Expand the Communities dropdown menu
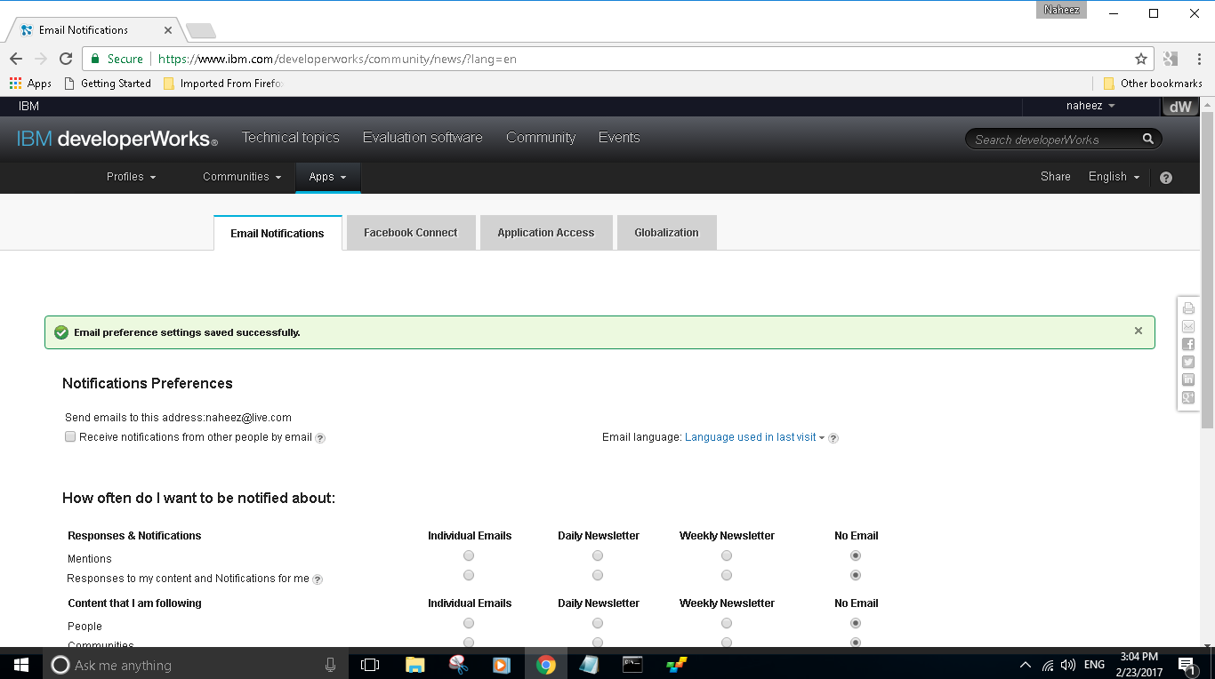The width and height of the screenshot is (1215, 679). click(242, 177)
